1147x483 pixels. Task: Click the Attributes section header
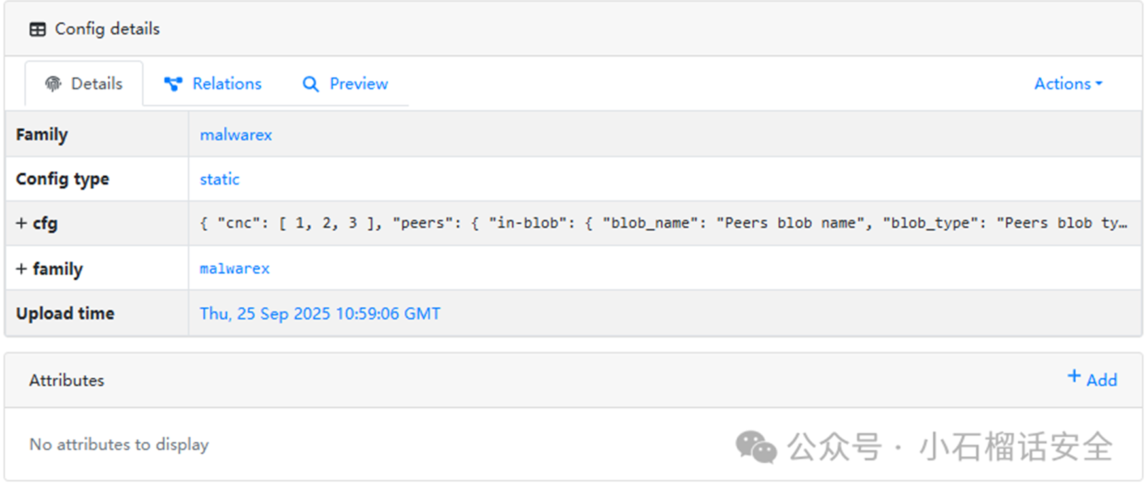pyautogui.click(x=67, y=380)
